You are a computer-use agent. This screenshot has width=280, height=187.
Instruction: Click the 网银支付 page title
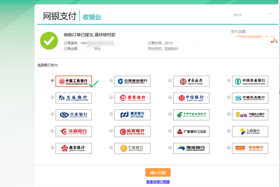coord(59,16)
